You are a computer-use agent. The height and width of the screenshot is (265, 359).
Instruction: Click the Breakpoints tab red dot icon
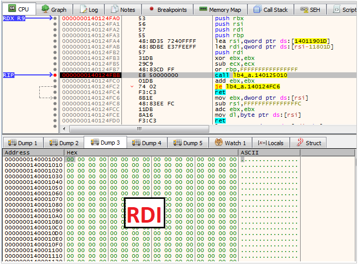(151, 9)
